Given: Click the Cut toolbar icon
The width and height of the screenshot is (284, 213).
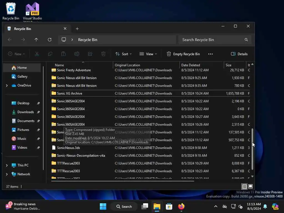Looking at the screenshot, I should pyautogui.click(x=37, y=54).
